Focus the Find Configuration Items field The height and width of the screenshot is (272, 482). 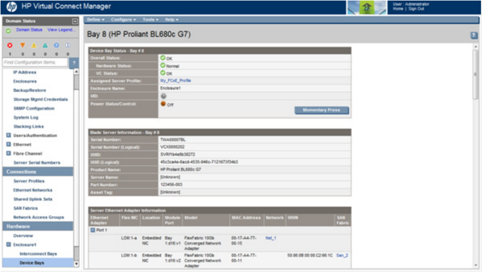[35, 62]
